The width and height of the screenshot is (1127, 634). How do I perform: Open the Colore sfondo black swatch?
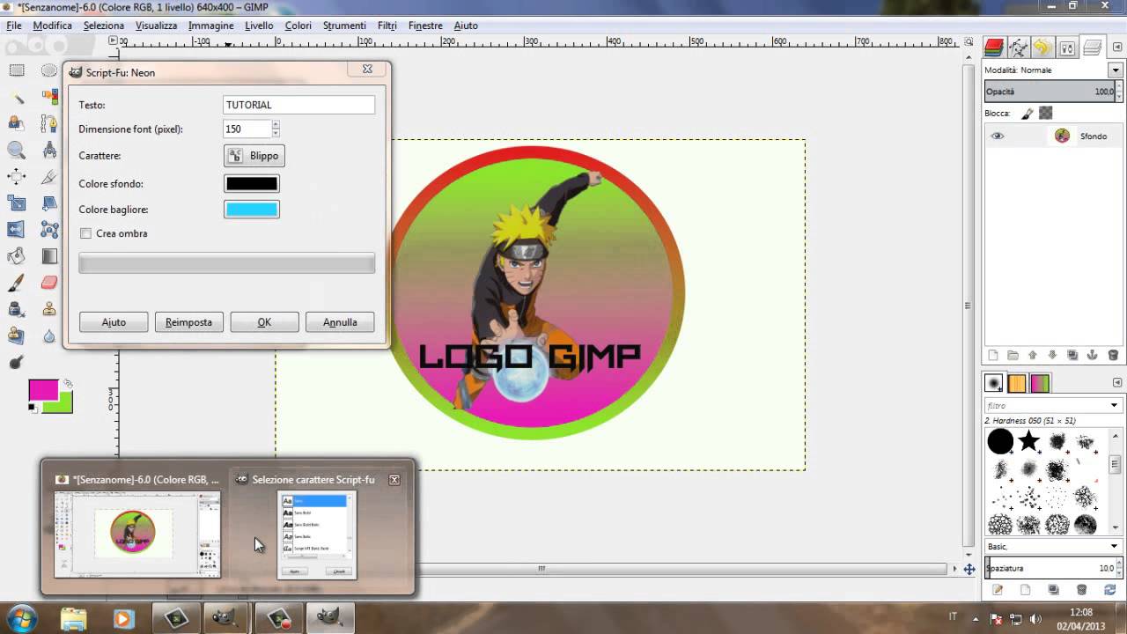252,183
